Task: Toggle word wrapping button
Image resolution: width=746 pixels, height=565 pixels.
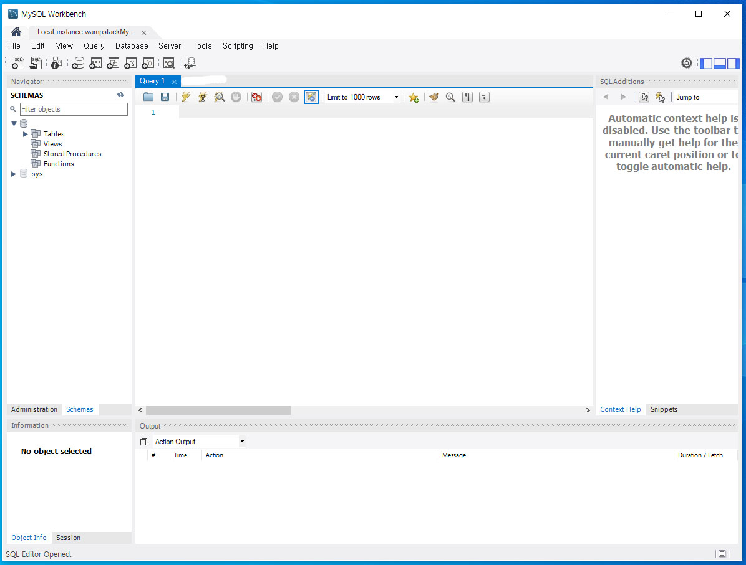Action: pos(484,97)
